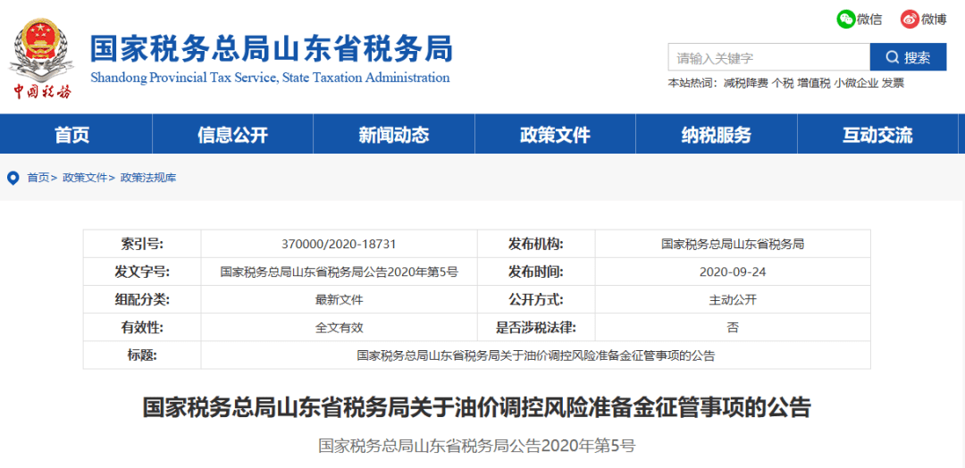This screenshot has width=965, height=468.
Task: Open the 互动交流 navigation tab
Action: click(877, 134)
